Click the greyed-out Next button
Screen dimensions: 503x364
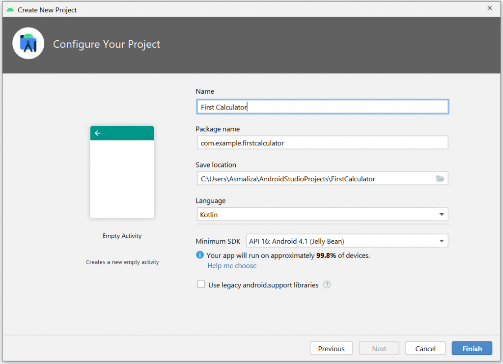pyautogui.click(x=379, y=348)
